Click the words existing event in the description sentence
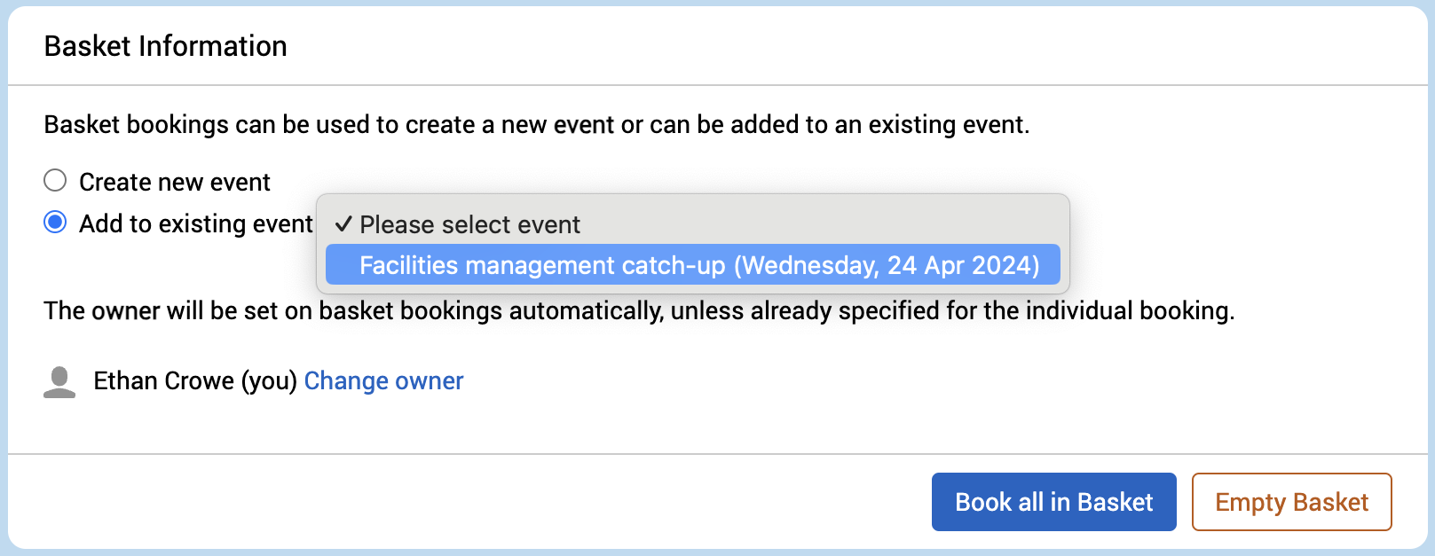This screenshot has height=556, width=1435. 946,125
